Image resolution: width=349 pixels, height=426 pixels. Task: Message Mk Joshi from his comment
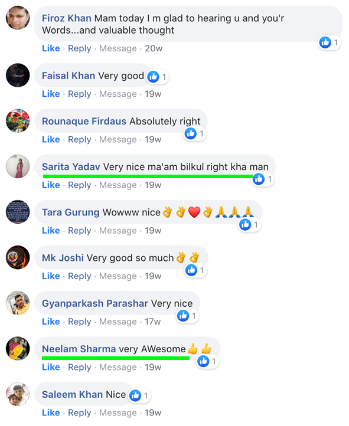point(118,276)
